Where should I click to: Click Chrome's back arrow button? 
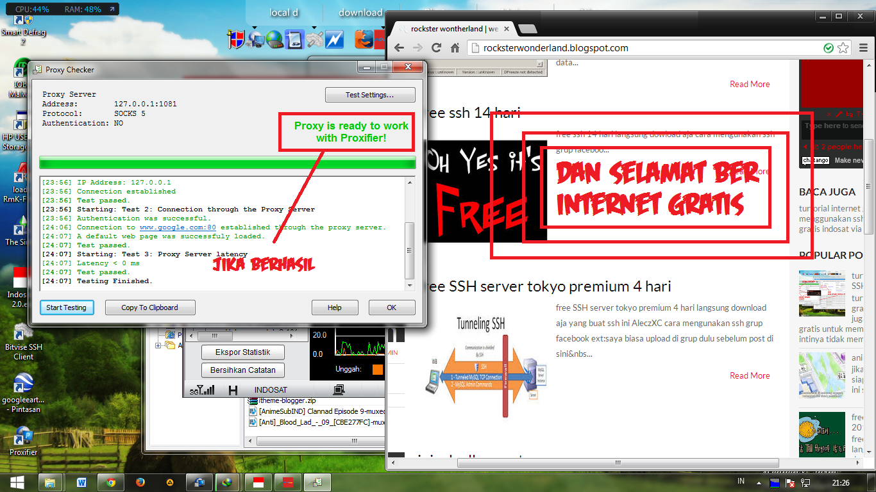[x=399, y=48]
